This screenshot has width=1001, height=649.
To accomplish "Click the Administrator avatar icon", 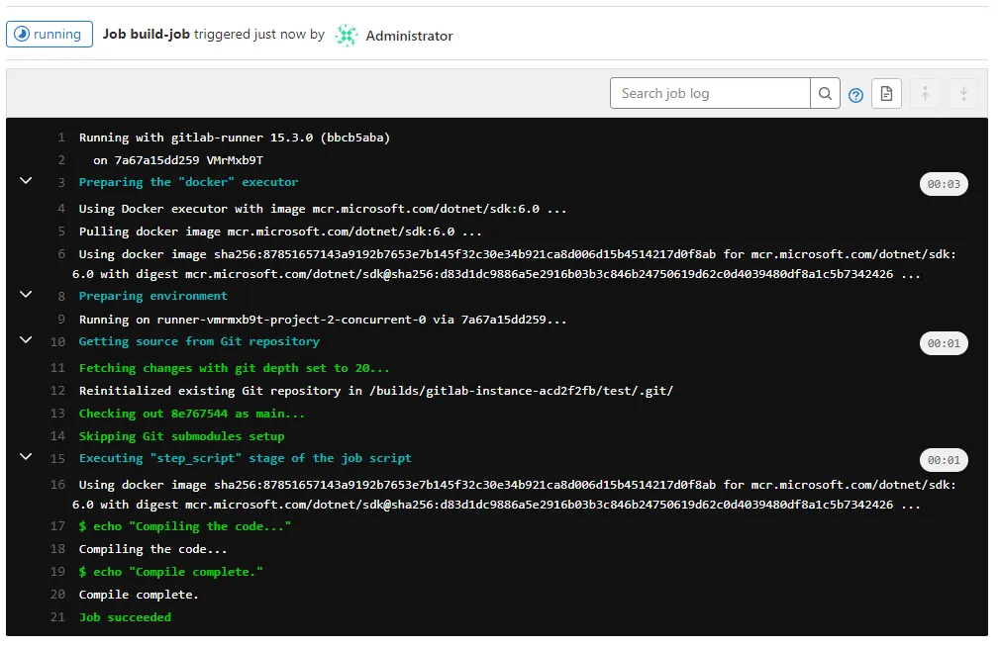I will (346, 35).
